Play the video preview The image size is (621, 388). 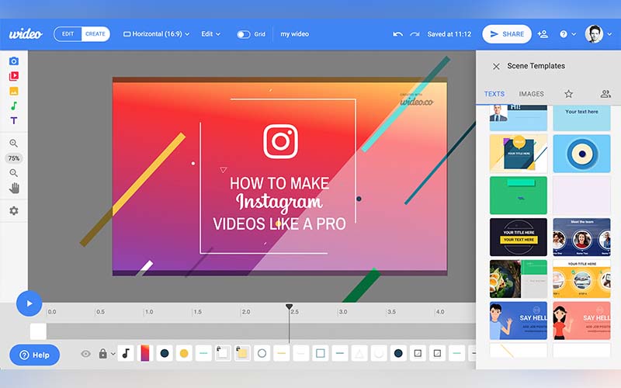point(29,303)
